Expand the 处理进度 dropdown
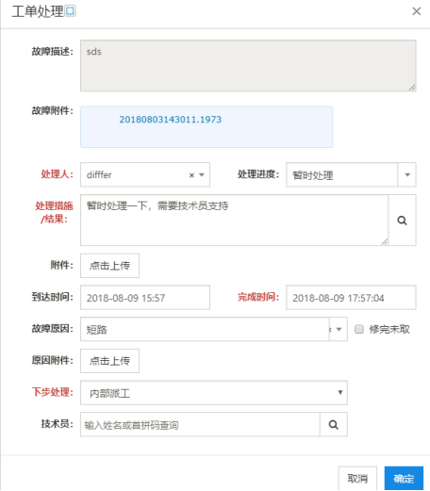Screen dimensions: 430x491 tap(407, 174)
